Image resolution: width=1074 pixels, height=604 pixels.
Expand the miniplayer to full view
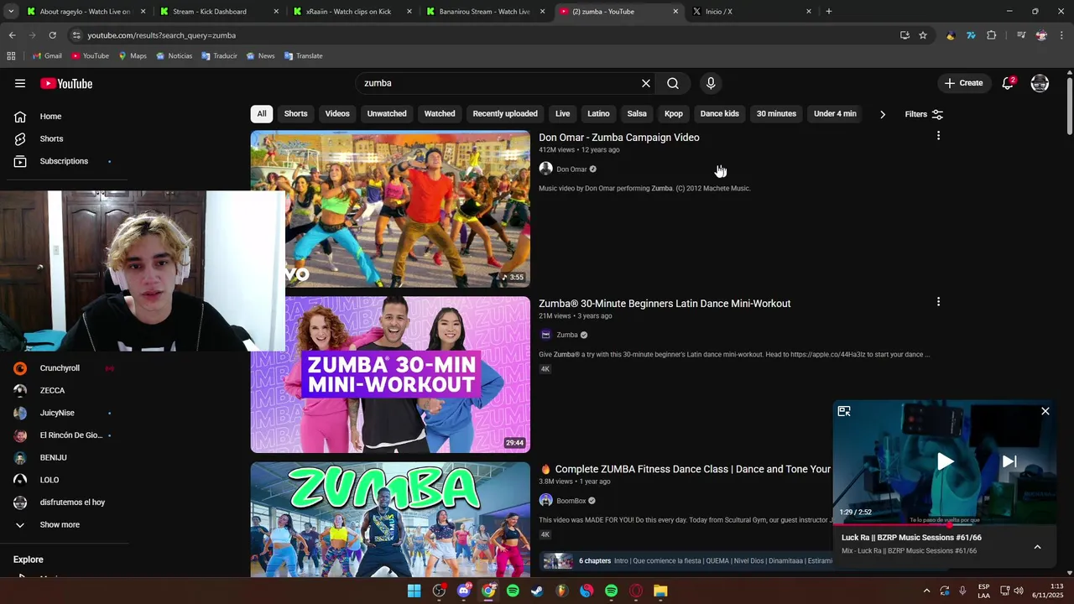point(844,411)
